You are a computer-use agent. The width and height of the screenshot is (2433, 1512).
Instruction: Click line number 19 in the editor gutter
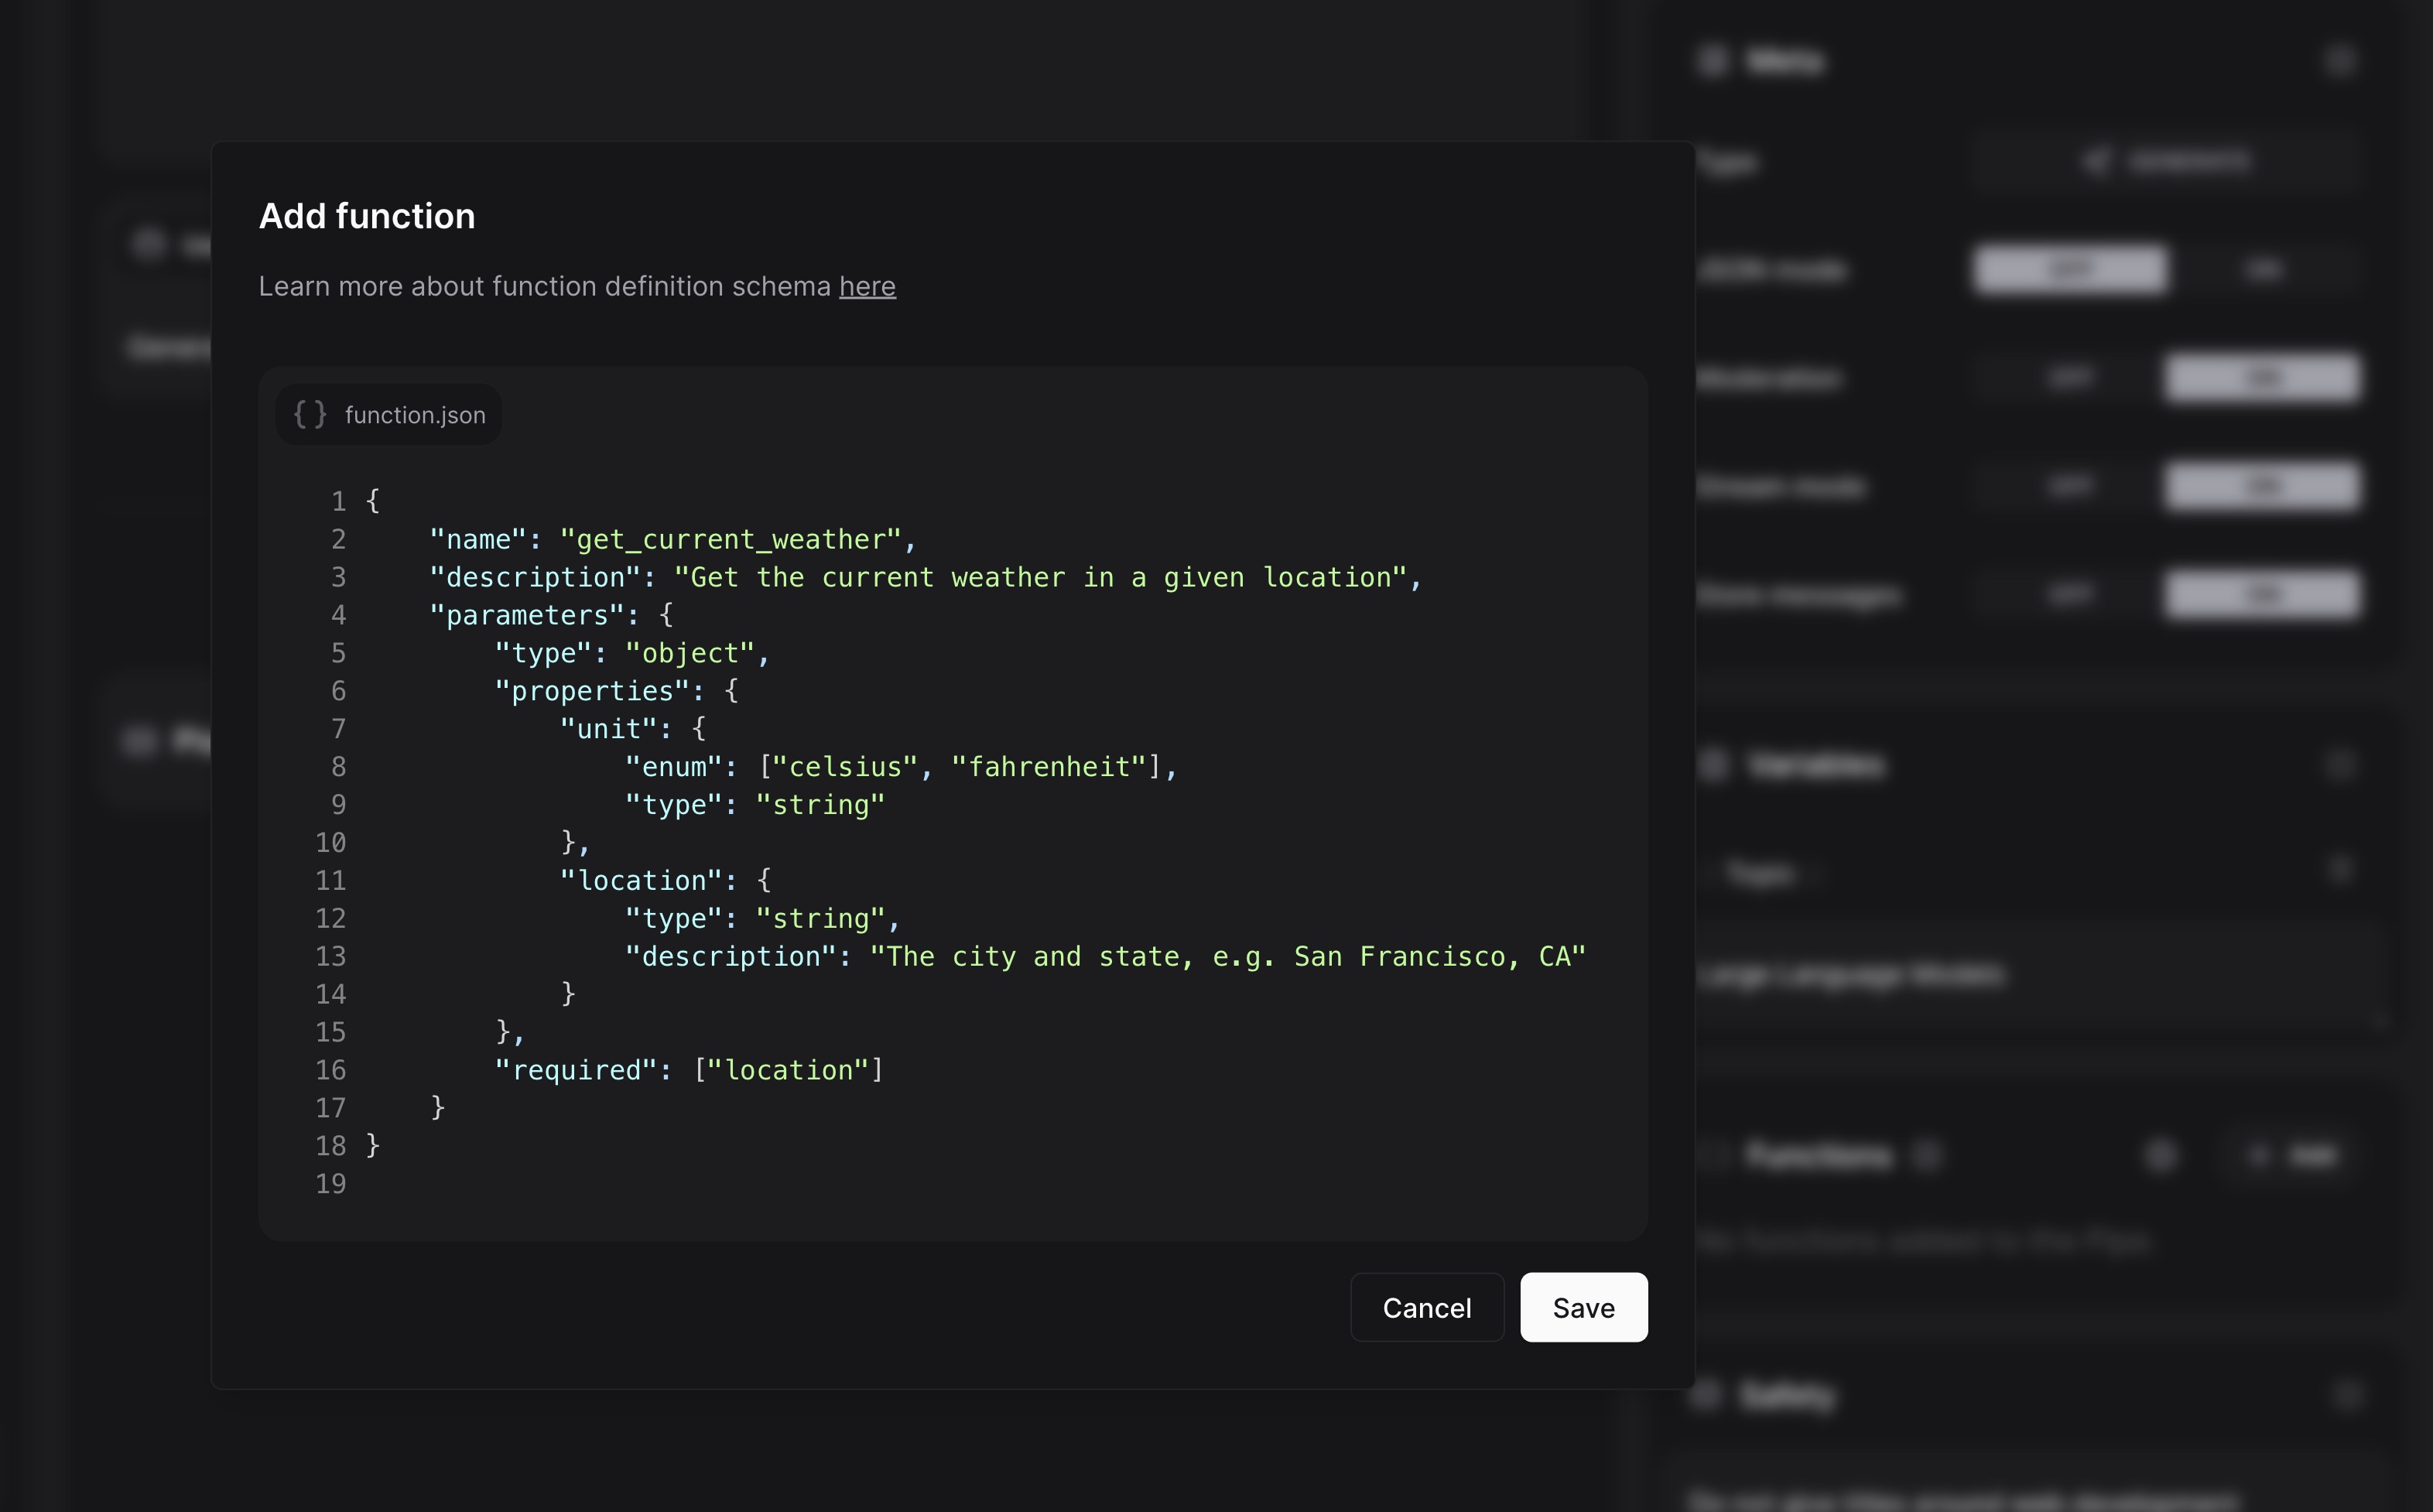click(x=330, y=1184)
